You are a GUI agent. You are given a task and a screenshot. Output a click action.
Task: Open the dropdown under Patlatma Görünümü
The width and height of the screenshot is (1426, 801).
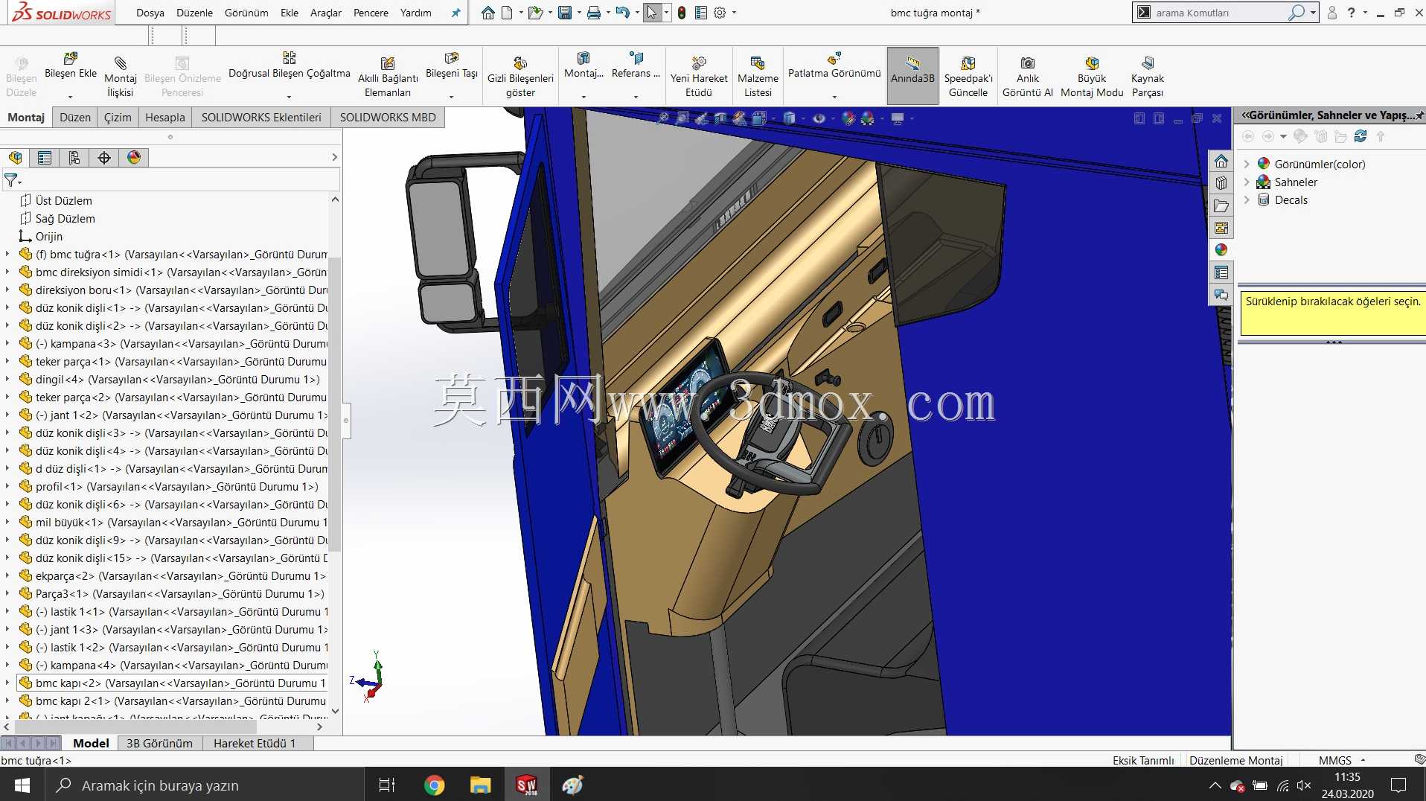[x=834, y=97]
